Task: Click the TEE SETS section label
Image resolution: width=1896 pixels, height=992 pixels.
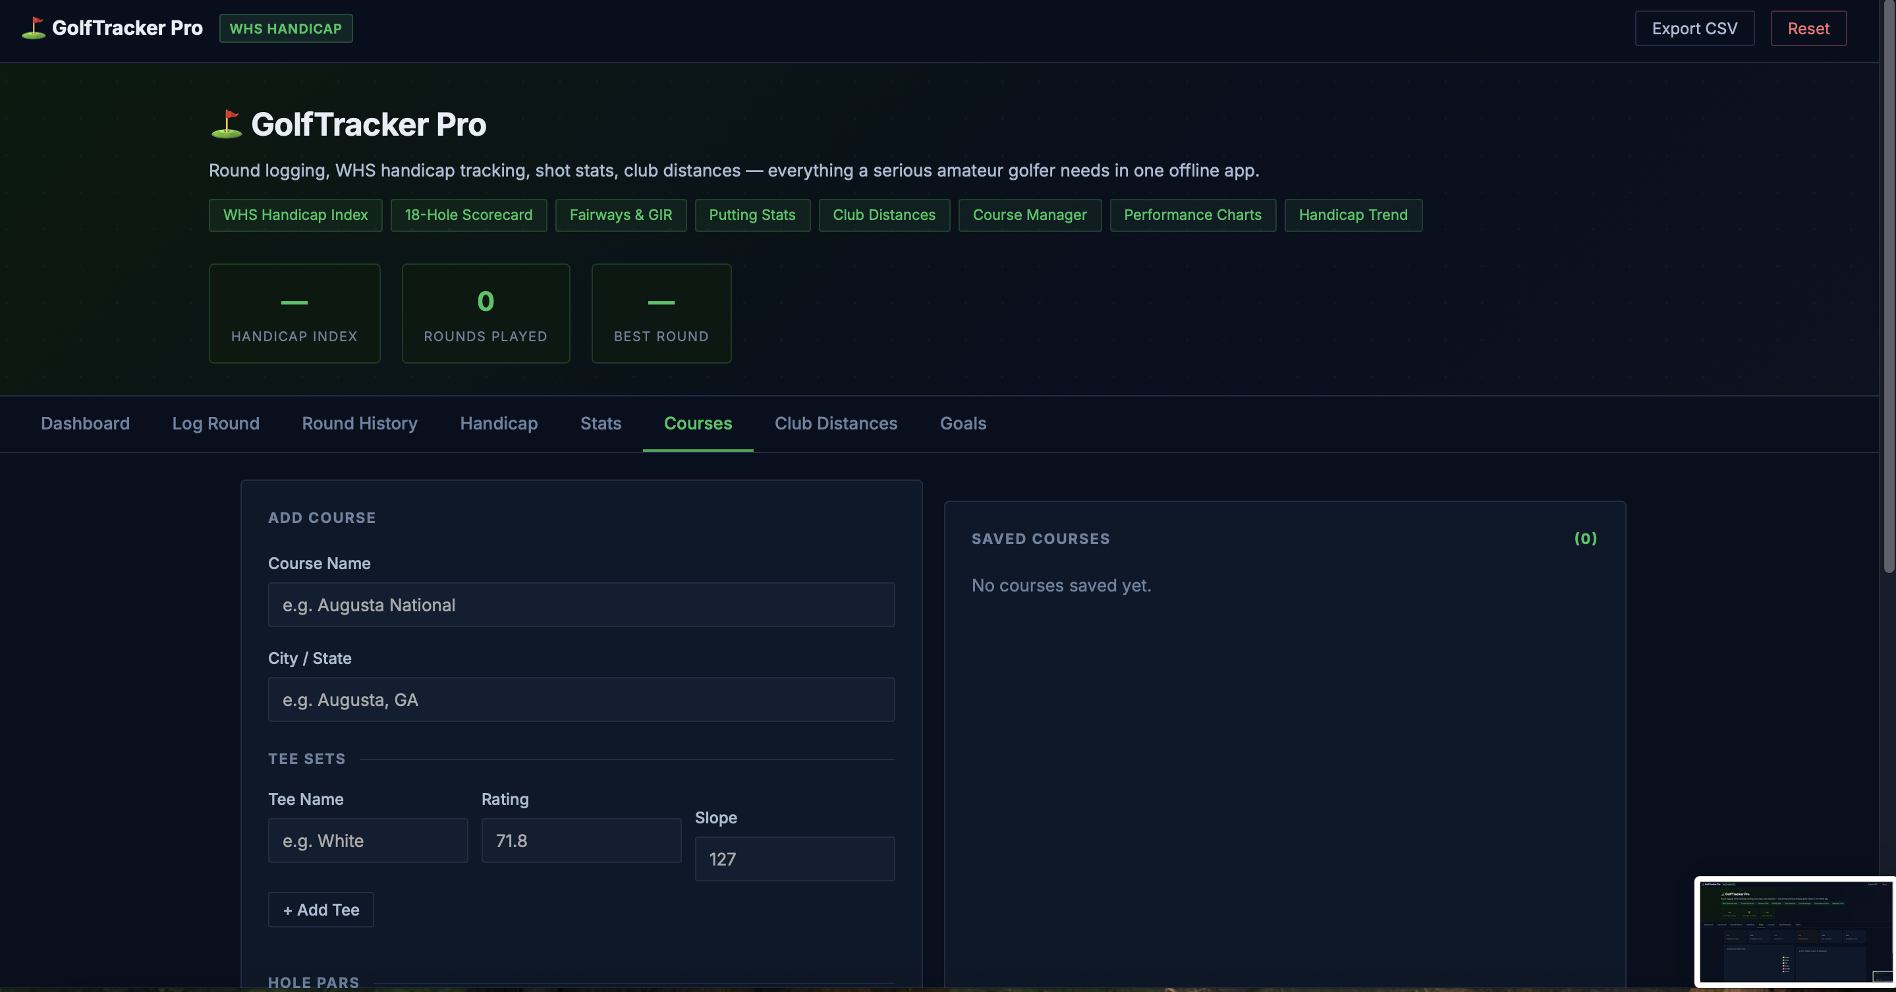Action: pyautogui.click(x=306, y=759)
